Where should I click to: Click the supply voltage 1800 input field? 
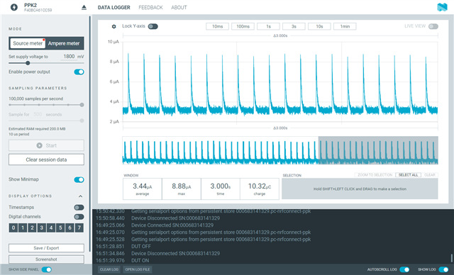click(69, 57)
